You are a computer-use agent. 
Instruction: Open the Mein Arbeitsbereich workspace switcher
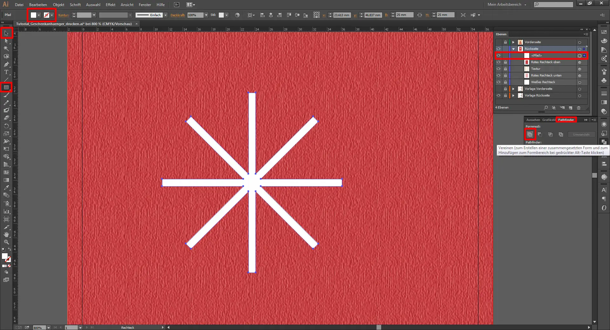507,5
